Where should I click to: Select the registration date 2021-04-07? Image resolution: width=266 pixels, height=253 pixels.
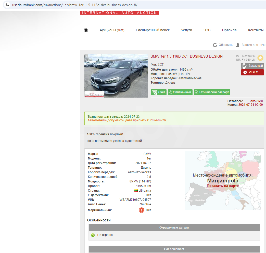point(143,163)
